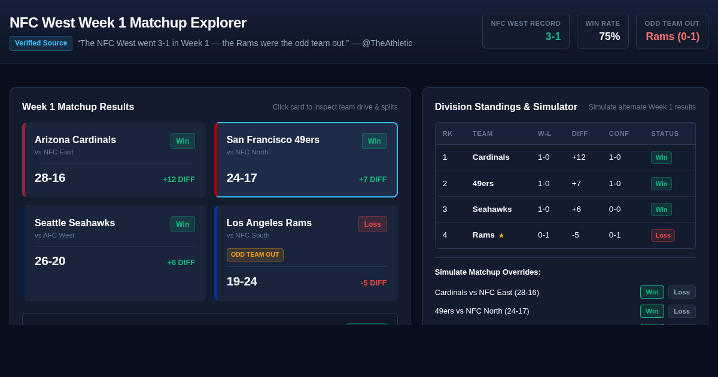Click the ODD TEAM OUT tag
The width and height of the screenshot is (718, 377).
point(255,255)
